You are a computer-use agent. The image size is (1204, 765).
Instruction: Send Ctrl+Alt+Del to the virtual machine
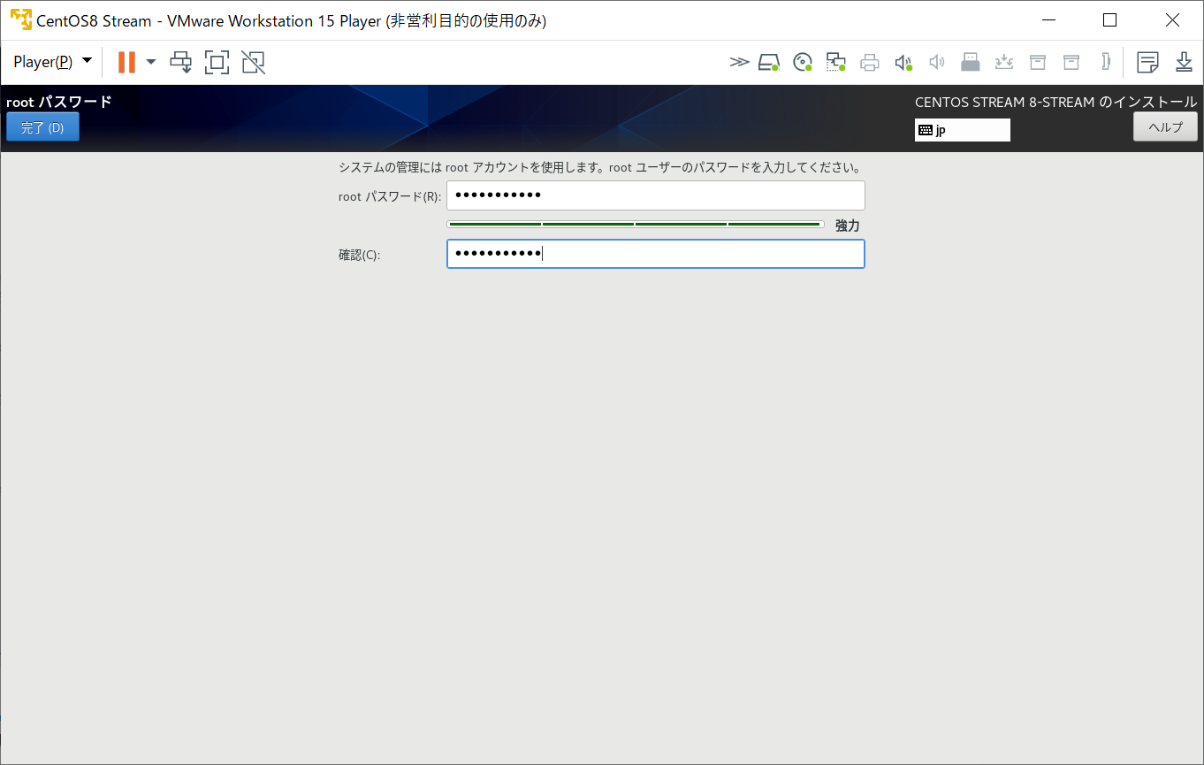[181, 62]
